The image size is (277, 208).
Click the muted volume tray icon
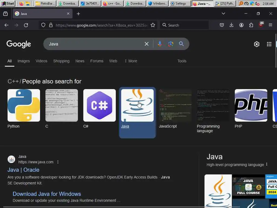[257, 4]
